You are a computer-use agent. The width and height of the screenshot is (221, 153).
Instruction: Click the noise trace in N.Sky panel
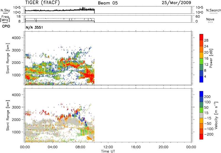(60, 10)
